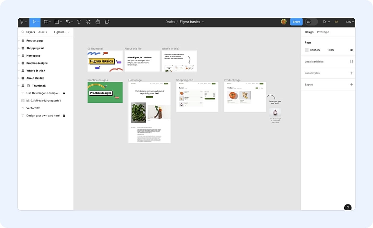Select the Hand tool
The height and width of the screenshot is (228, 373).
coord(98,22)
